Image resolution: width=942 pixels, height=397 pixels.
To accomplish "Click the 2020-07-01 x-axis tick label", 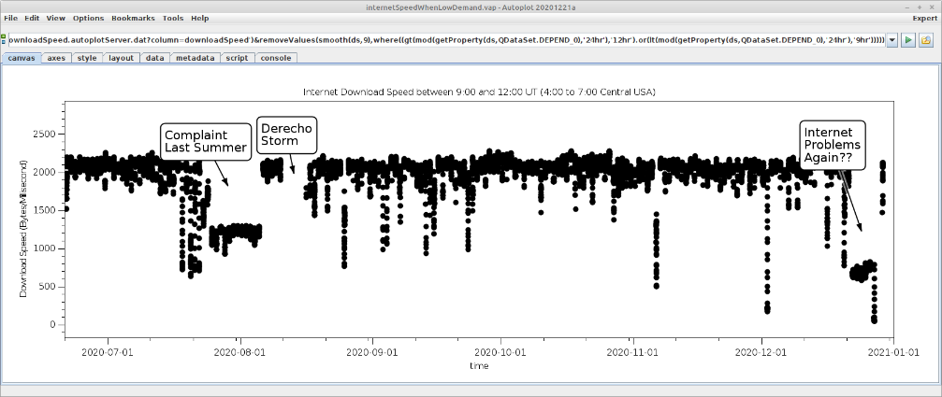I will pyautogui.click(x=109, y=352).
